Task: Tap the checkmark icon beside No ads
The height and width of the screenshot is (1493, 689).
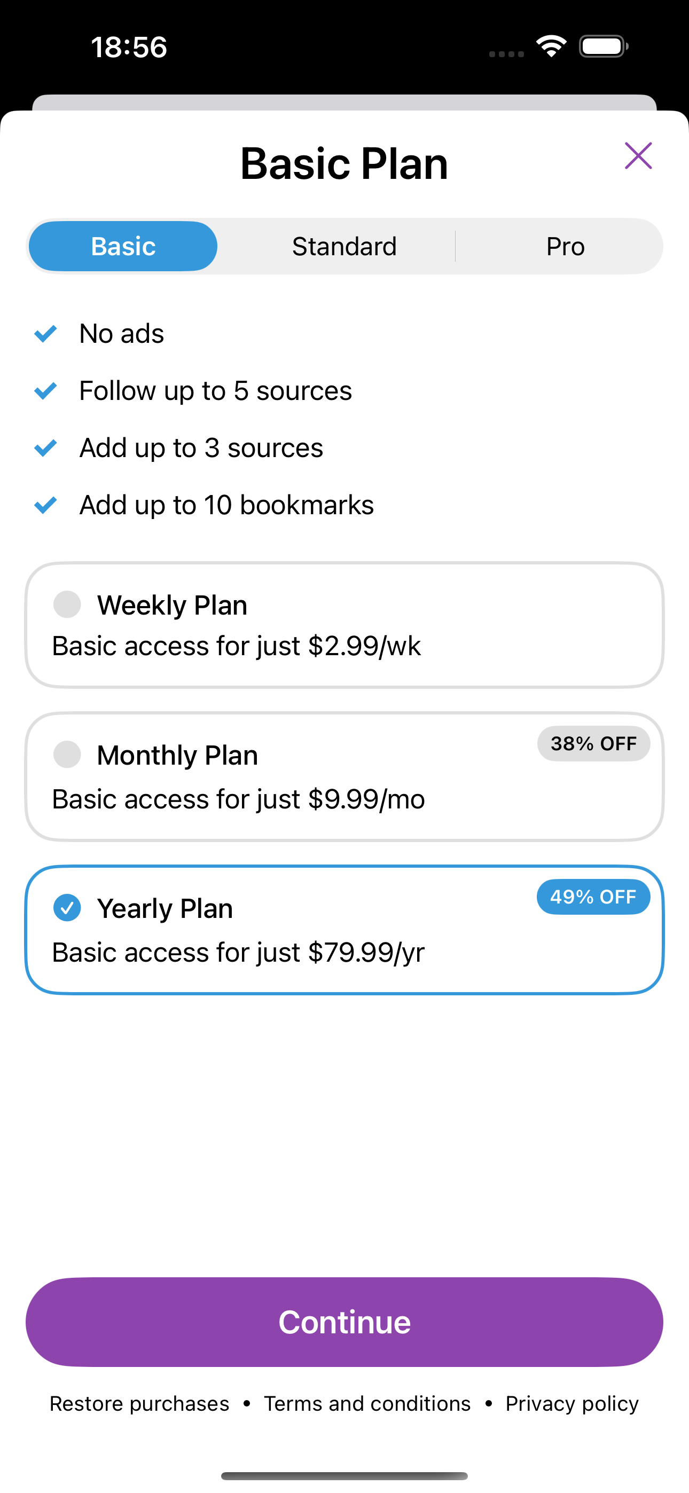Action: pyautogui.click(x=45, y=333)
